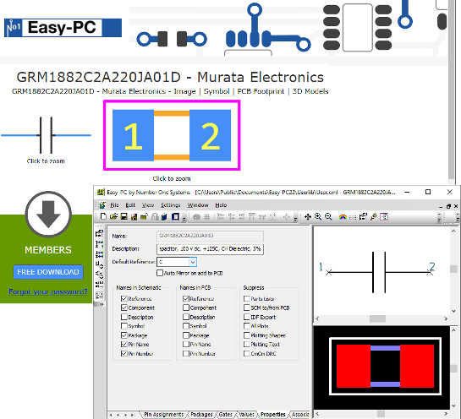Click the second icon in the left vertical toolbar
Screen dimensions: 461x419
click(x=99, y=243)
